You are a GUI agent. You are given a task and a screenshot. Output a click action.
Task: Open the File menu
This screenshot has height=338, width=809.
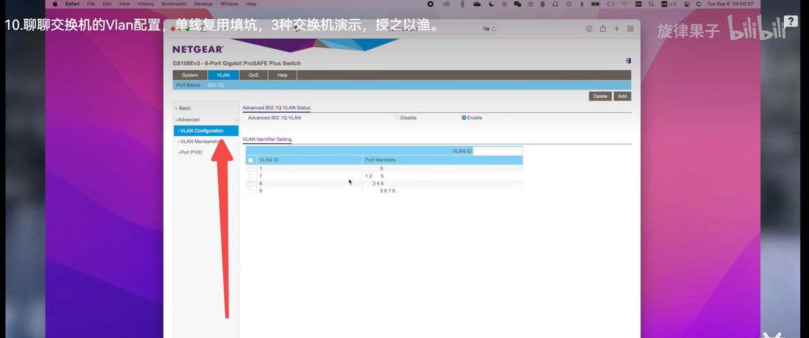click(91, 4)
